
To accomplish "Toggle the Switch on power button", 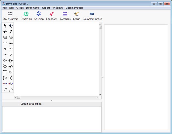I will click(x=26, y=15).
